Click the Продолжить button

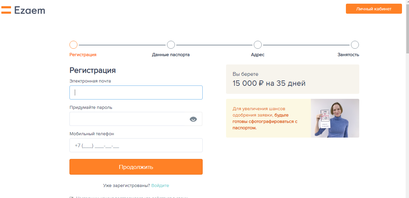pos(136,167)
